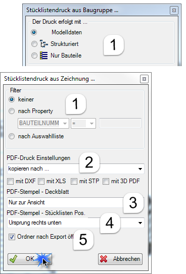Click the Strukturiert tree structure icon

coord(44,44)
